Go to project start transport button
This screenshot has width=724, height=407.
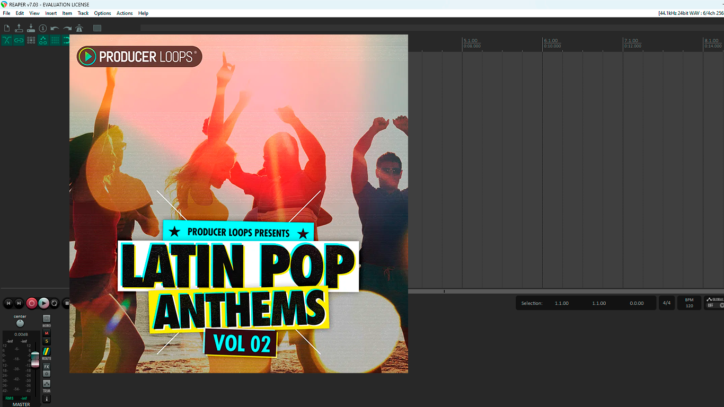click(x=8, y=303)
